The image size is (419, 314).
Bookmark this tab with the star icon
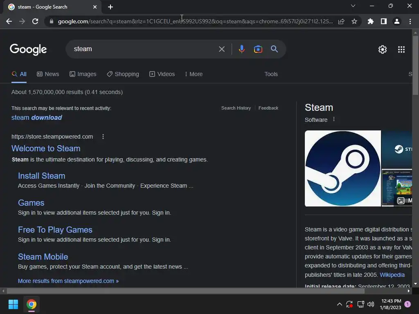pos(354,21)
